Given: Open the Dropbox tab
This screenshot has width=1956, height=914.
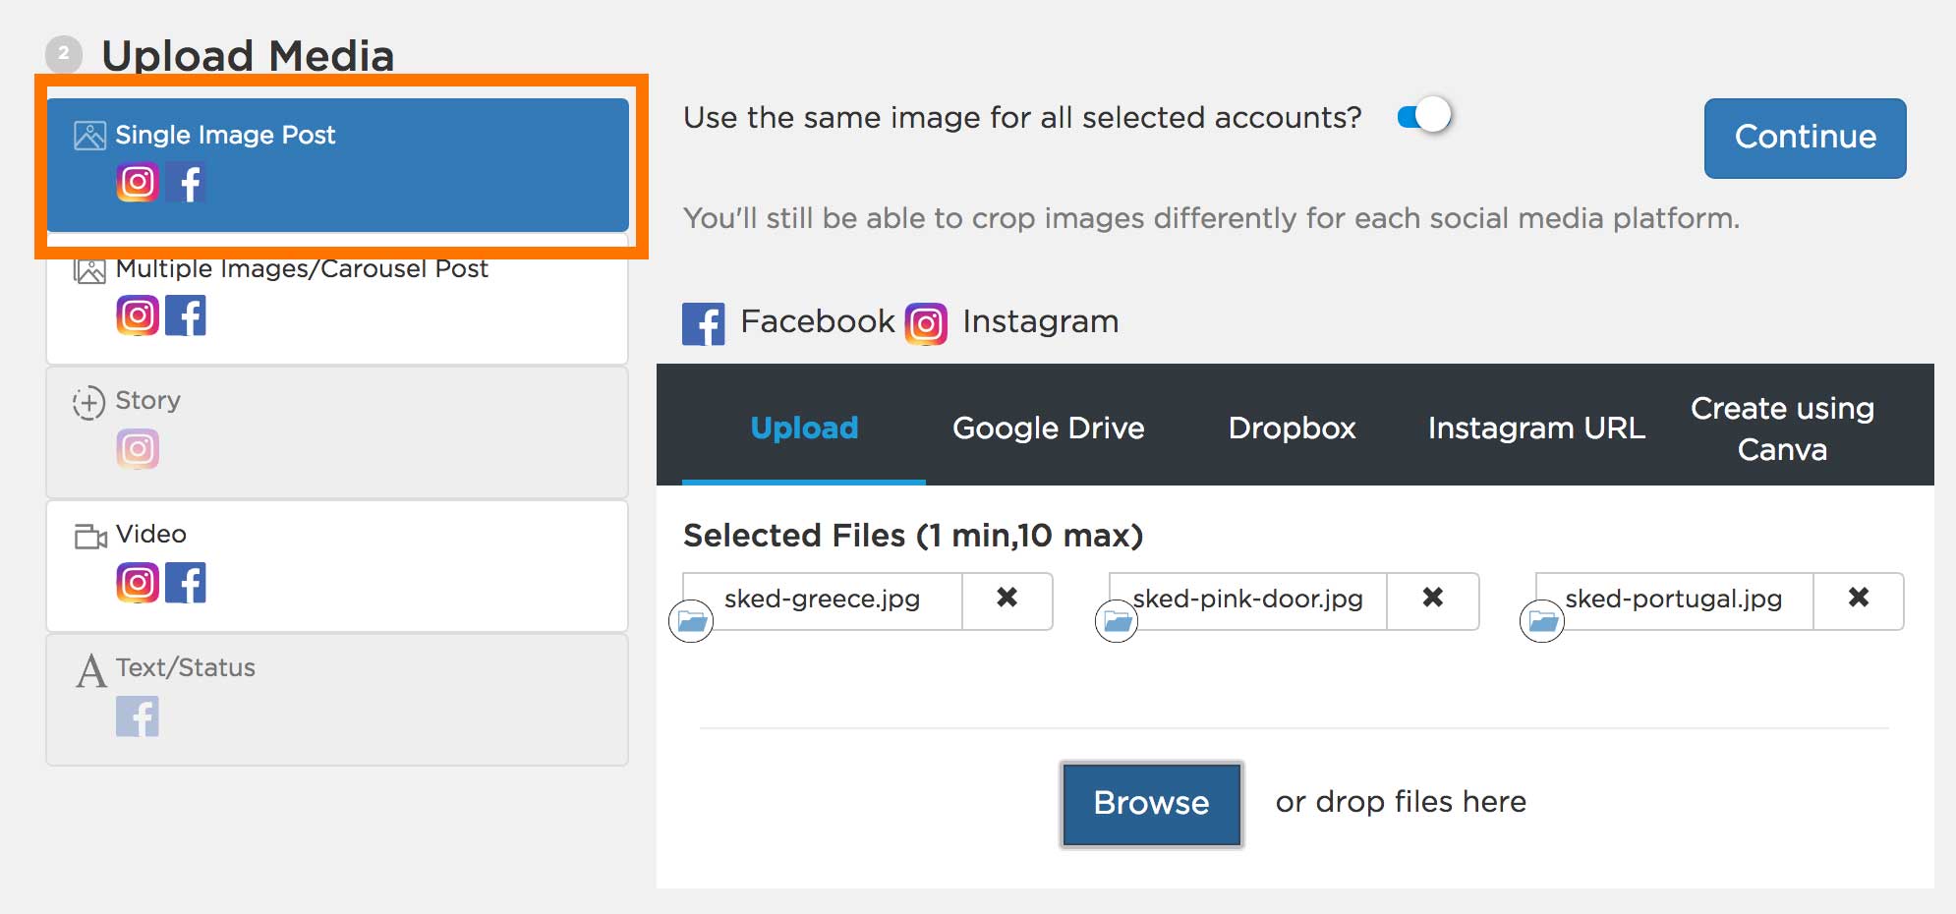Looking at the screenshot, I should (x=1291, y=428).
